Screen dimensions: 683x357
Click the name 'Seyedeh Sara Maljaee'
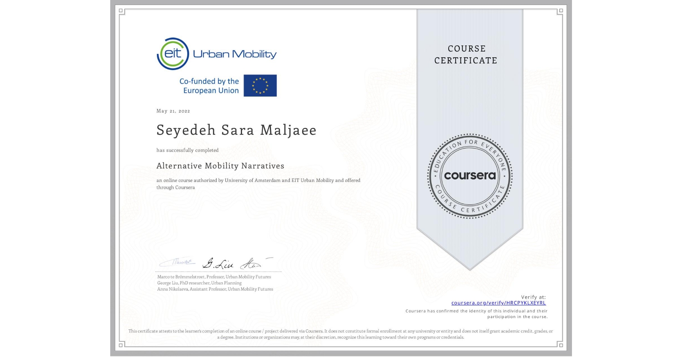point(237,130)
